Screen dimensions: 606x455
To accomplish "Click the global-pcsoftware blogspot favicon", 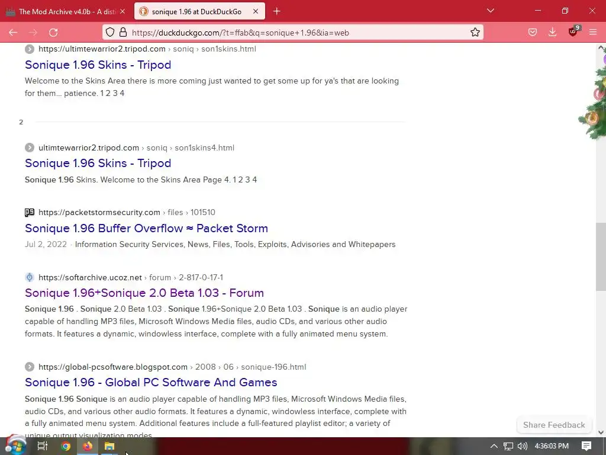I will pos(30,367).
